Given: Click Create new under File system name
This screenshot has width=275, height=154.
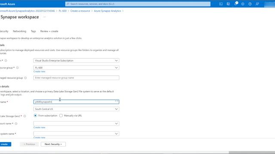Looking at the screenshot, I should pos(39,137).
